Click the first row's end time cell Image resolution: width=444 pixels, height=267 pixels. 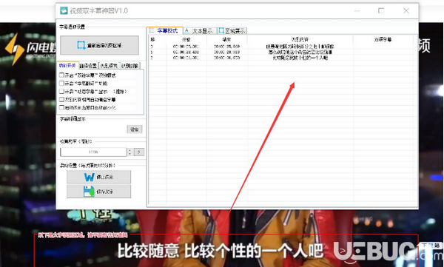[227, 47]
